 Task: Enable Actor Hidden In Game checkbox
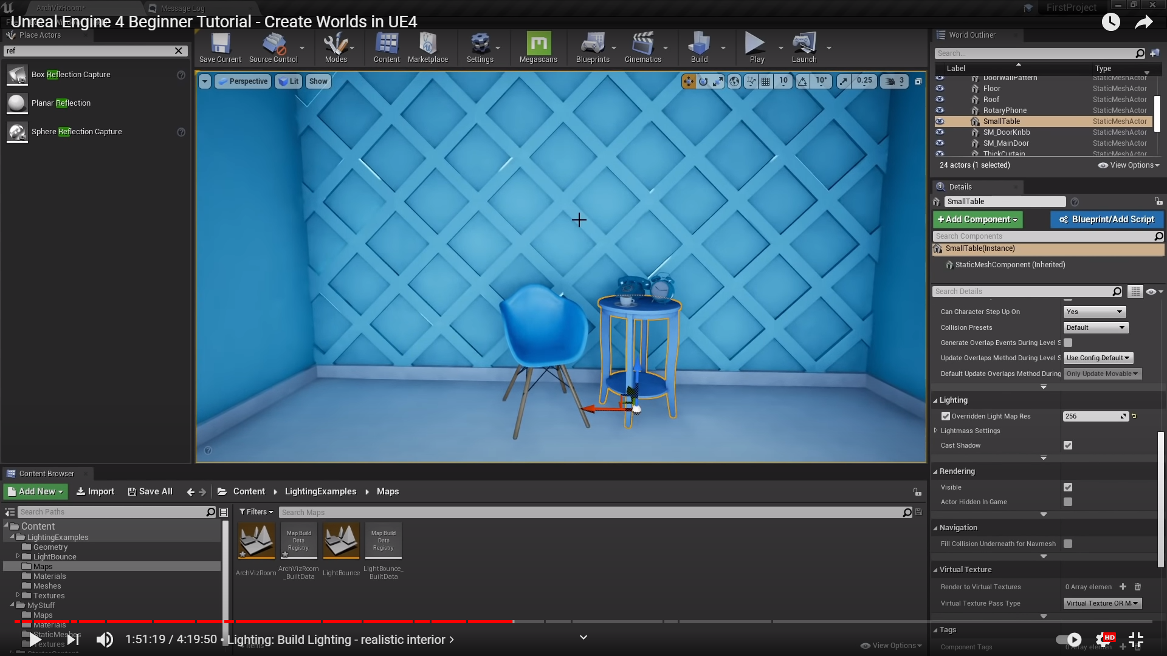1068,502
